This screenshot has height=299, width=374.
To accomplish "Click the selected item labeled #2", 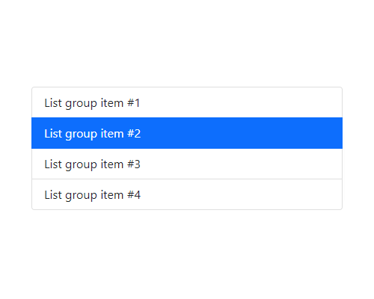I will 187,133.
